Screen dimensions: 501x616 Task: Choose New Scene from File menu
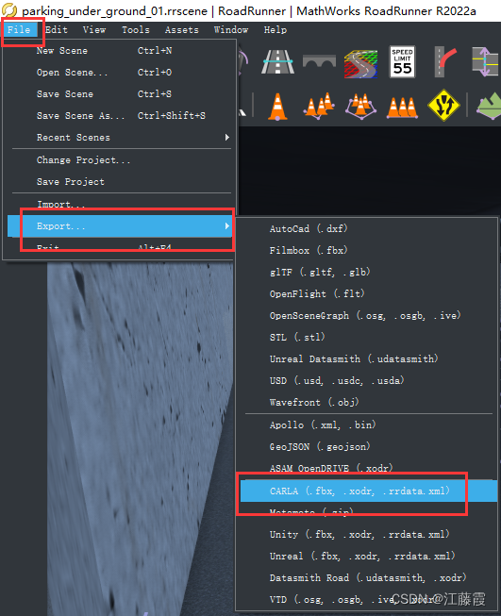[120, 51]
